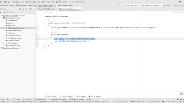Click the Stop square icon in toolbar
Image resolution: width=184 pixels, height=103 pixels.
(x=171, y=5)
